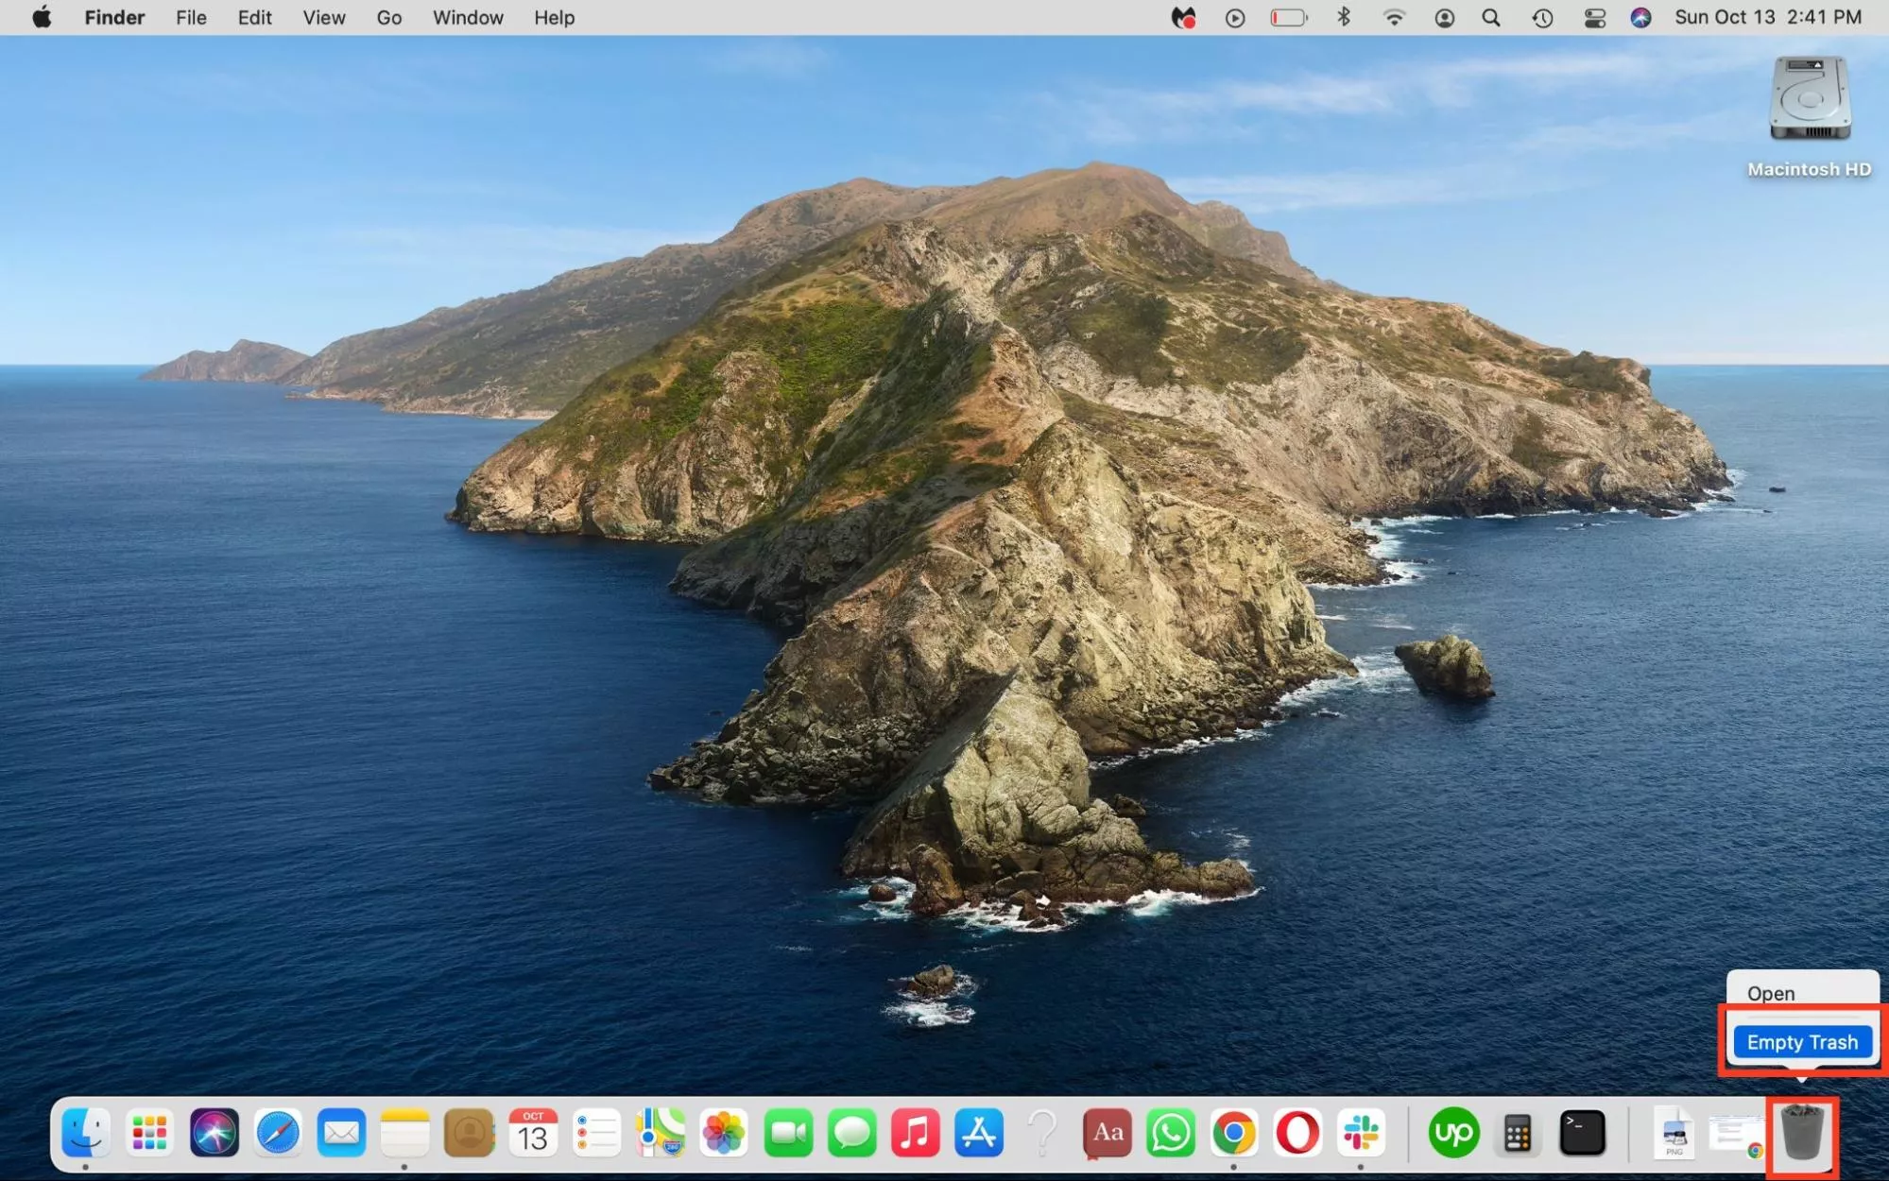Open Siri from the Dock
Screen dimensions: 1889x1181
[214, 1132]
